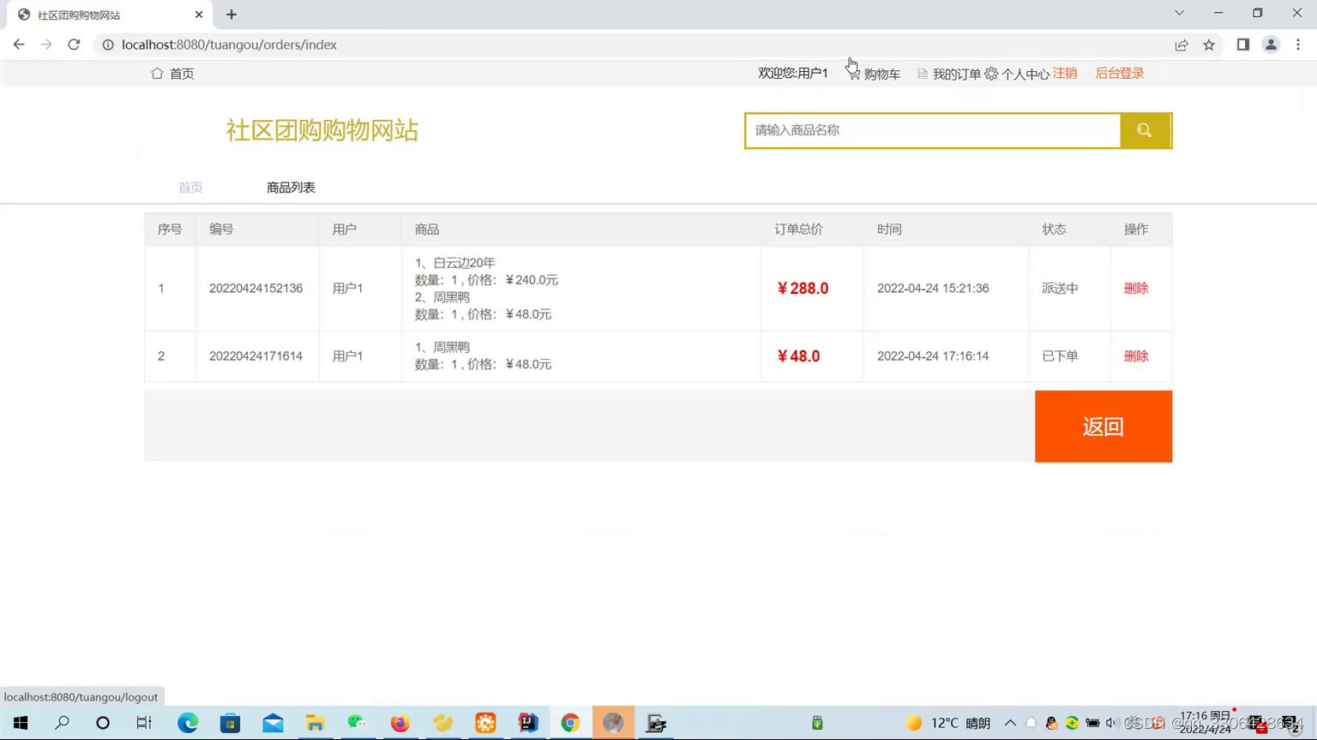
Task: Go back with browser back arrow
Action: 19,45
